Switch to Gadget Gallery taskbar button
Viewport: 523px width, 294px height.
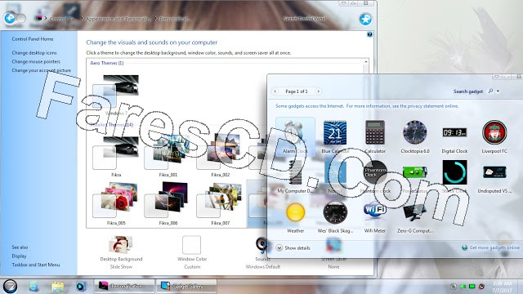coord(186,286)
